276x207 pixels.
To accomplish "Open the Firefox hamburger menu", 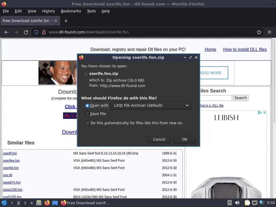I will 270,32.
